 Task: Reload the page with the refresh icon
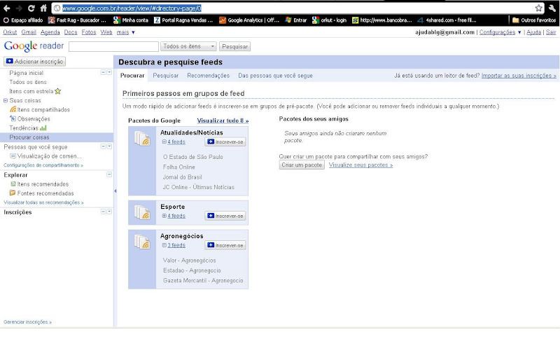(31, 8)
